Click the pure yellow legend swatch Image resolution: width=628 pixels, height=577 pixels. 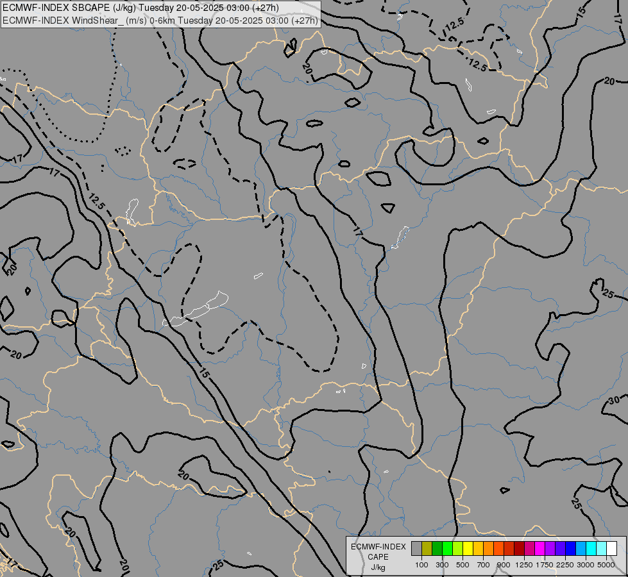click(468, 548)
